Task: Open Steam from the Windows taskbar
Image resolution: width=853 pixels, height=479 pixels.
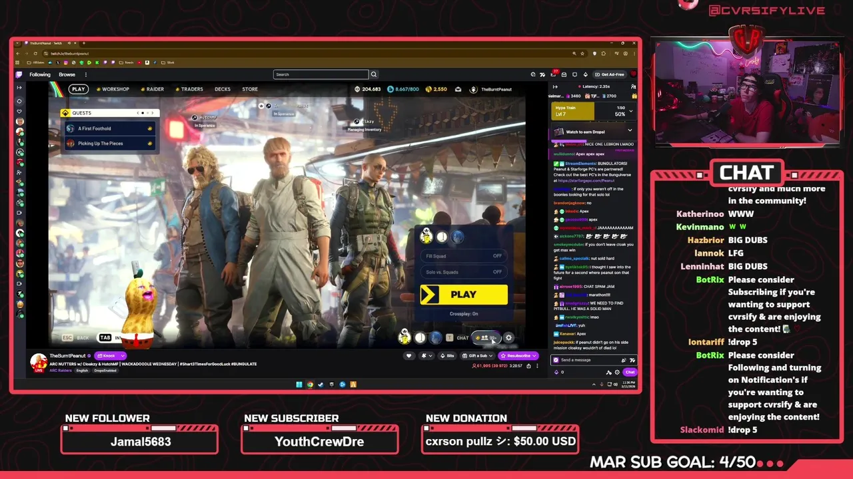Action: (x=321, y=384)
